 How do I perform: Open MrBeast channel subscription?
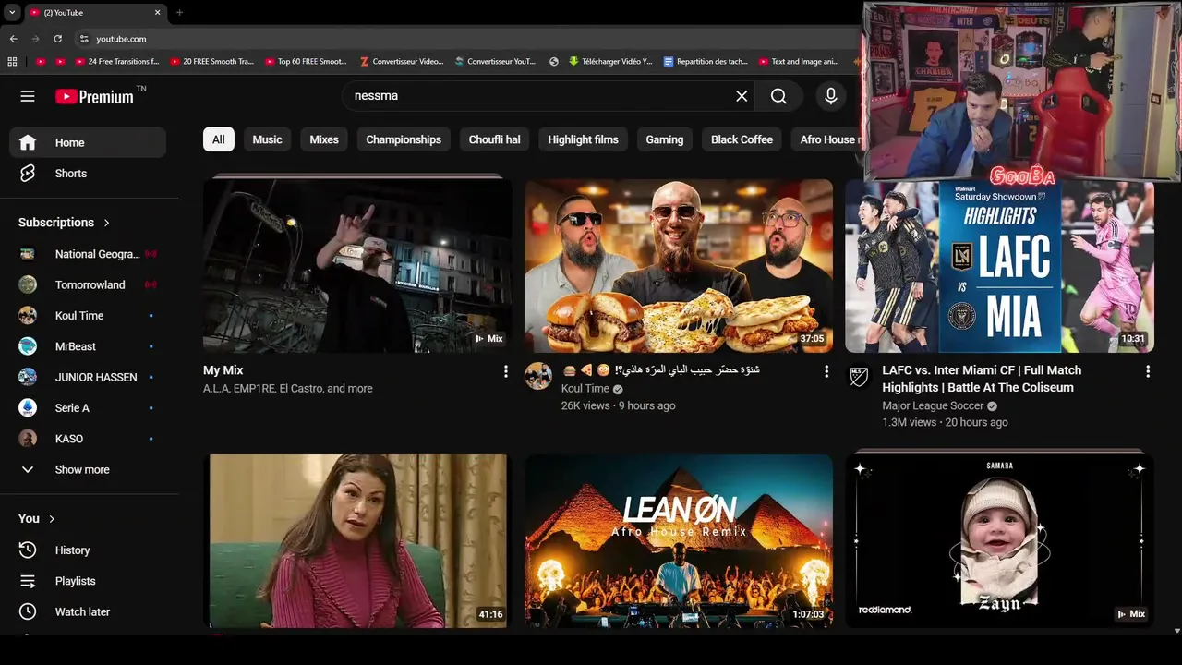(x=88, y=346)
